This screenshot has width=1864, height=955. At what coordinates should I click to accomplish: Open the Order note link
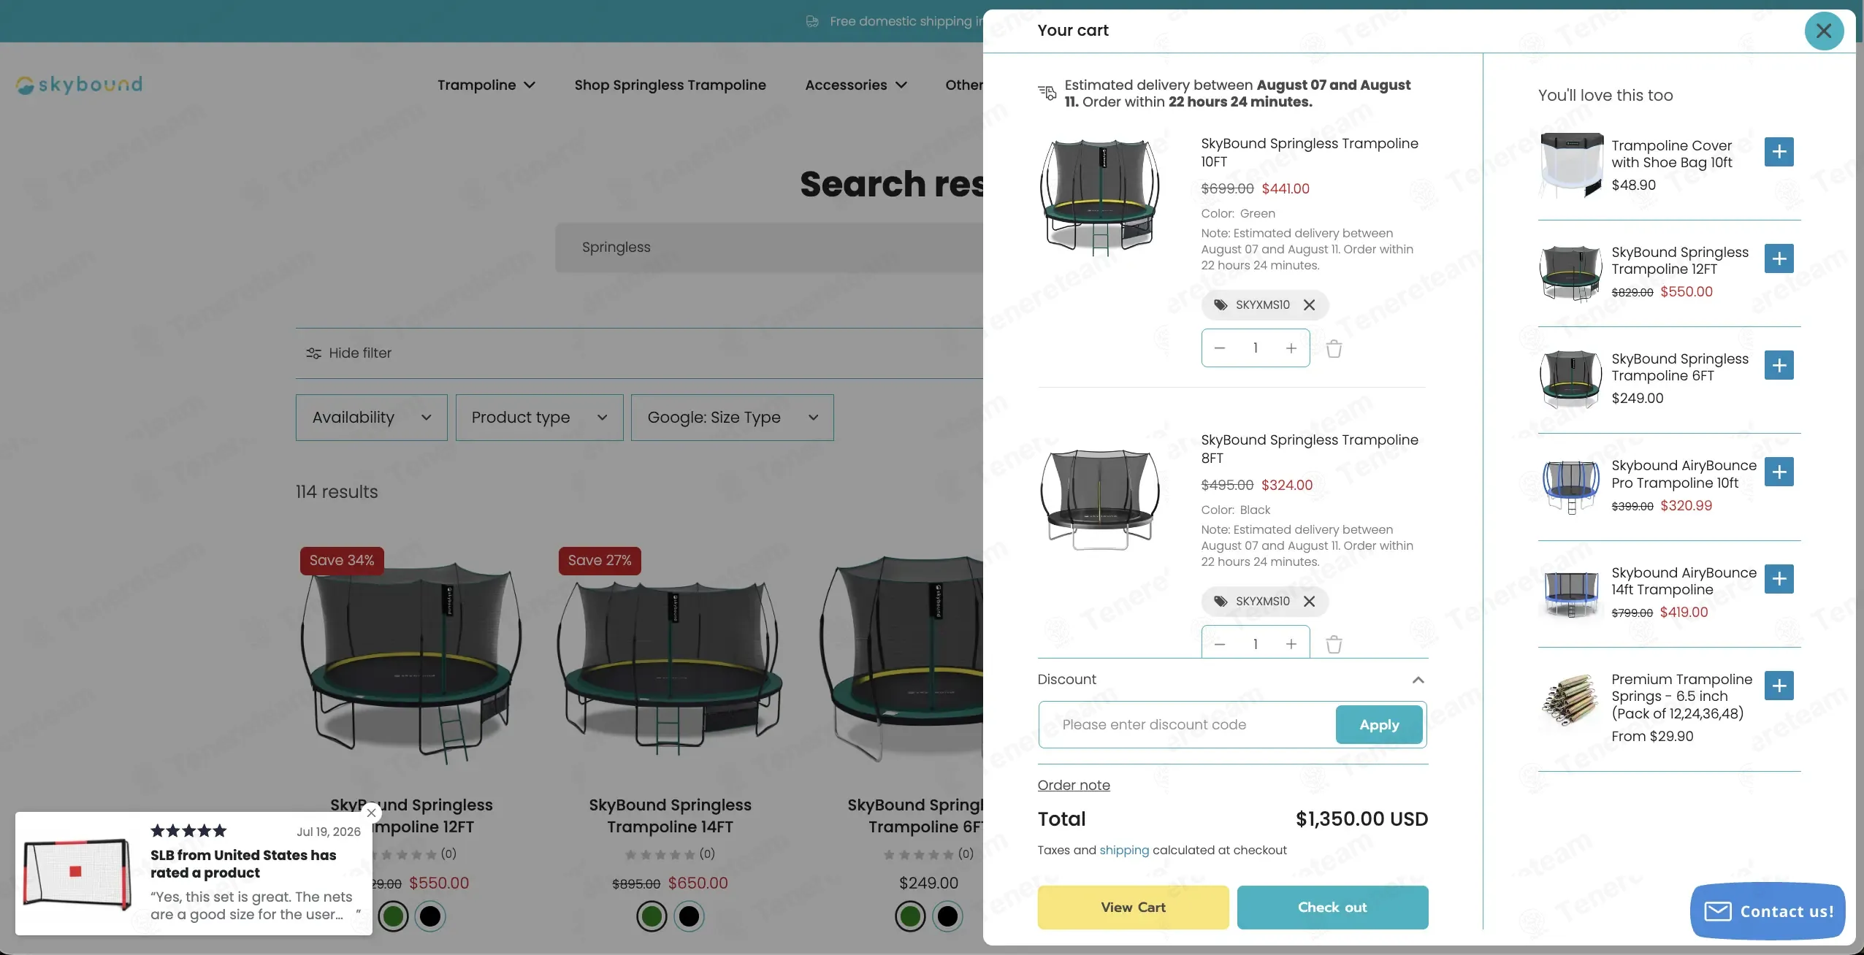1074,786
